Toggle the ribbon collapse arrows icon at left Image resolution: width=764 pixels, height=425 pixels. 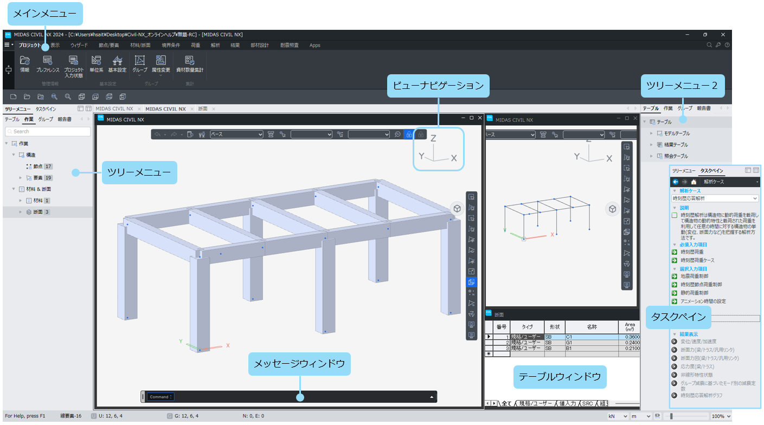[x=8, y=70]
